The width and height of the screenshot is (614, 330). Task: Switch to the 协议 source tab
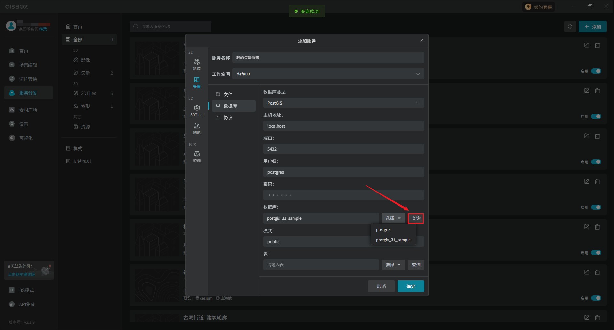click(228, 117)
